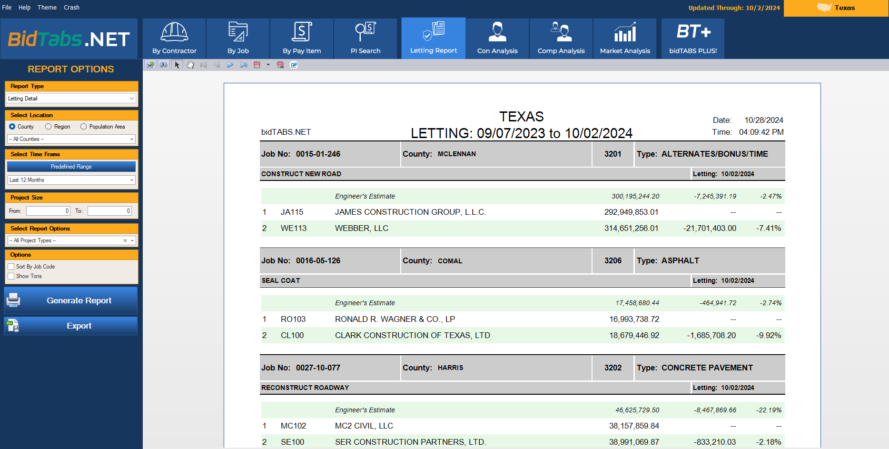Viewport: 889px width, 449px height.
Task: Click the RECONSTRUCT ROADWAY description
Action: [x=305, y=388]
